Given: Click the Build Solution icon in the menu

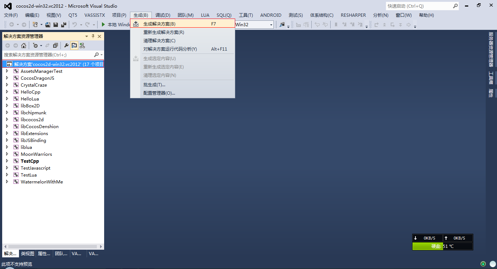Looking at the screenshot, I should 136,24.
